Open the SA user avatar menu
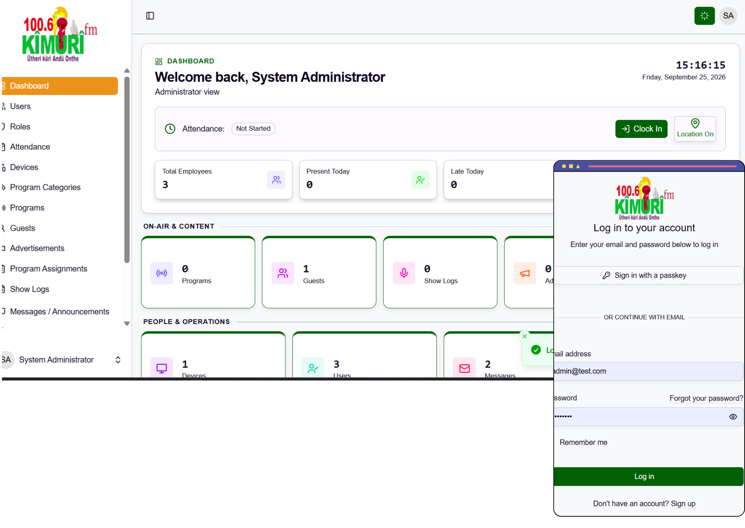 click(x=728, y=16)
